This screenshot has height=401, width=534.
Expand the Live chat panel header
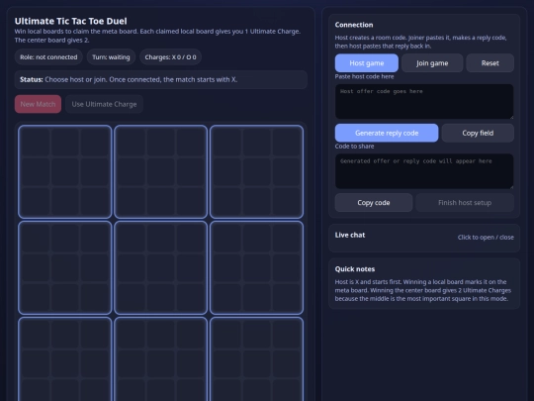click(x=424, y=238)
